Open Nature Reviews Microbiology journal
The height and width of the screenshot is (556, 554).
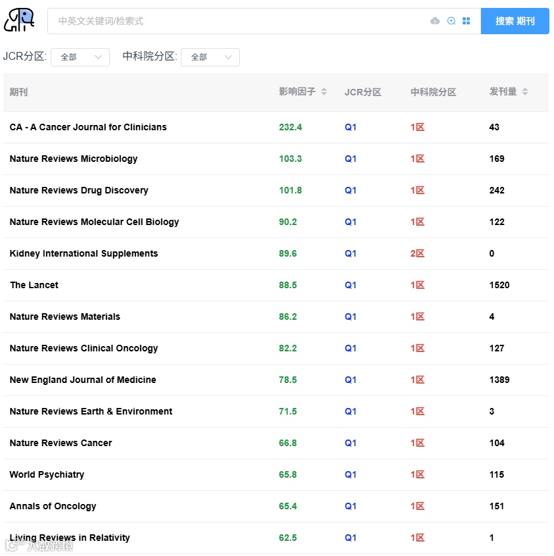point(74,159)
